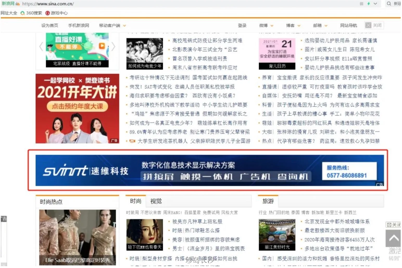
Task: Go to previous slide in 直播好课 carousel
Action: point(41,47)
